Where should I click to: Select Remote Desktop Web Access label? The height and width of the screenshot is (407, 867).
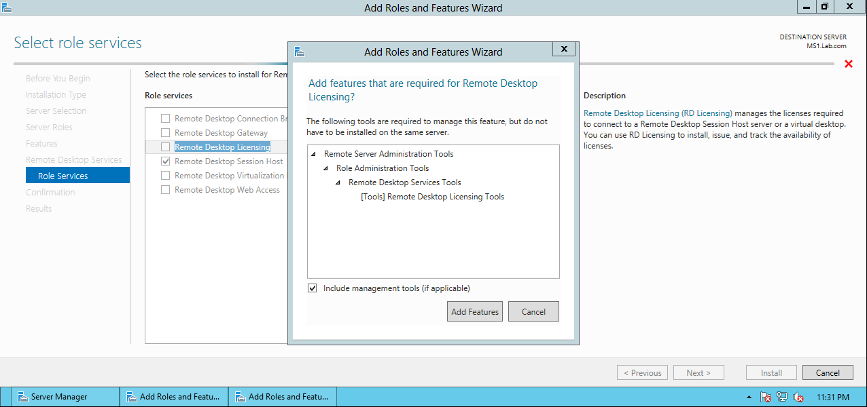(x=227, y=190)
